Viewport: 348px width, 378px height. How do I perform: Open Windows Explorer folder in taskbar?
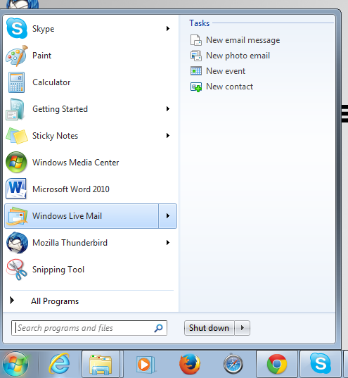pyautogui.click(x=101, y=364)
